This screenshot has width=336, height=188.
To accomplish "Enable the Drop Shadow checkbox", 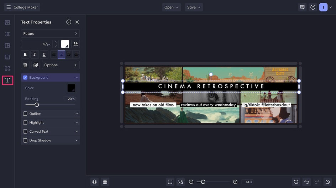I will coord(25,140).
